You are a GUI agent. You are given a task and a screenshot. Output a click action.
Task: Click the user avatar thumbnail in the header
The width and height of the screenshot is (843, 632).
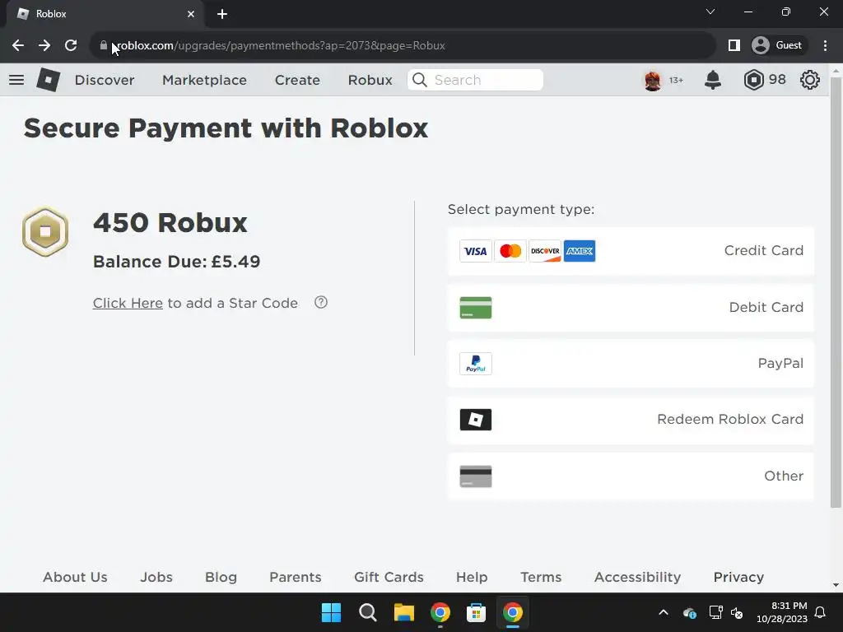tap(653, 80)
